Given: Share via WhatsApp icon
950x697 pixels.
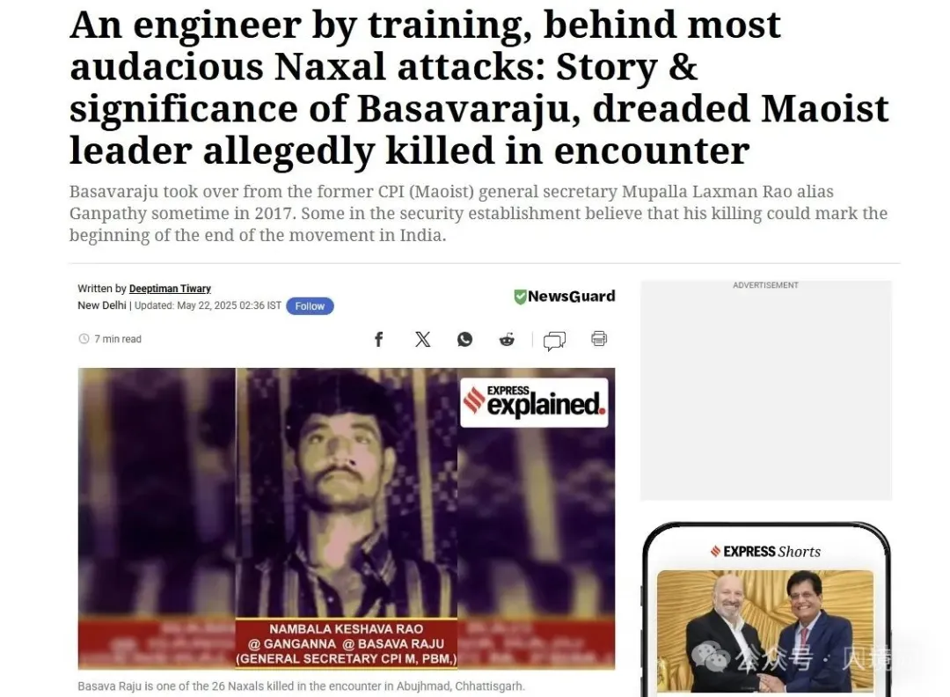Looking at the screenshot, I should pyautogui.click(x=464, y=340).
